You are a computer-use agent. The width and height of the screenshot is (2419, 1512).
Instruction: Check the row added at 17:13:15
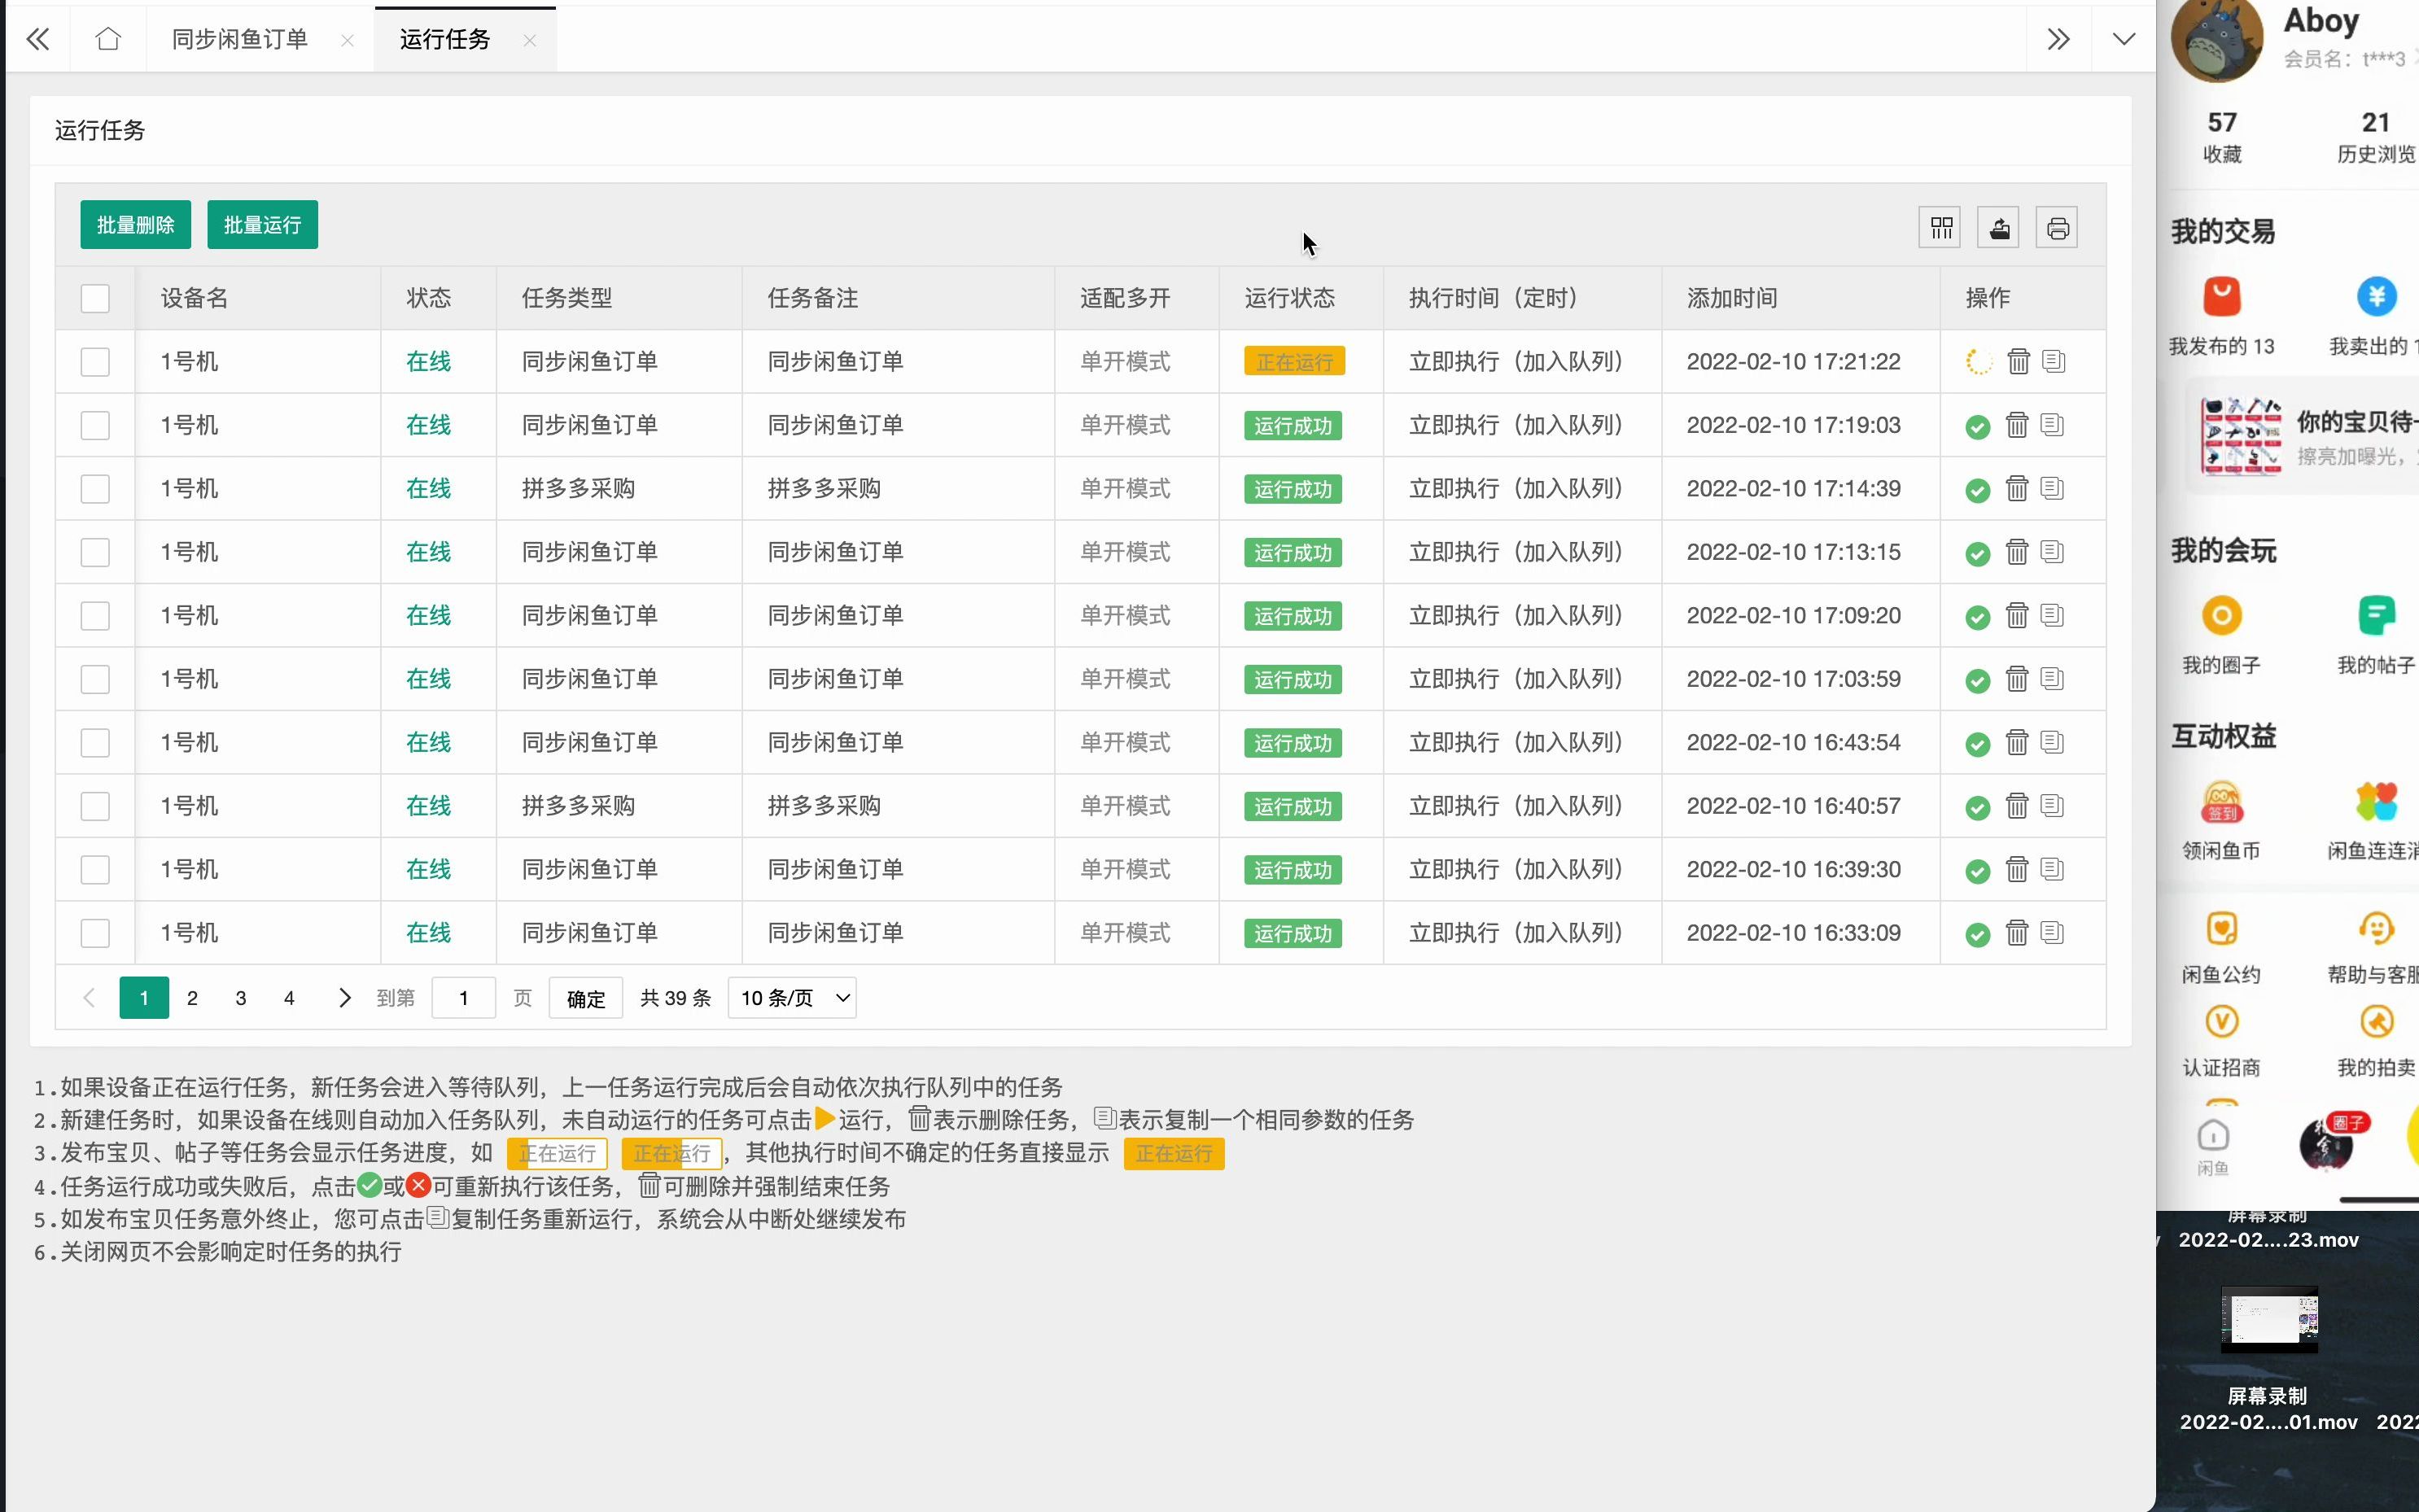click(x=95, y=552)
